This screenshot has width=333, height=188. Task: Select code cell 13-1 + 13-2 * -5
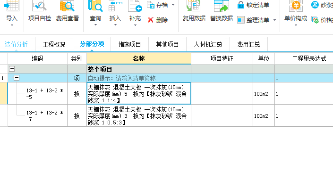[x=38, y=94]
